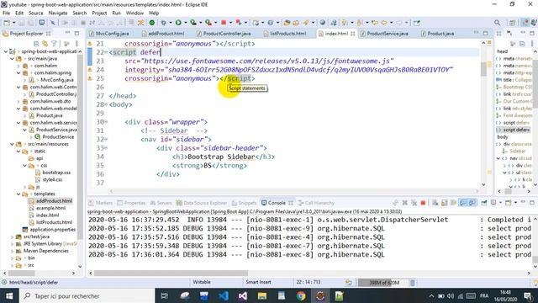Open the File menu
The height and width of the screenshot is (303, 538).
tap(6, 13)
